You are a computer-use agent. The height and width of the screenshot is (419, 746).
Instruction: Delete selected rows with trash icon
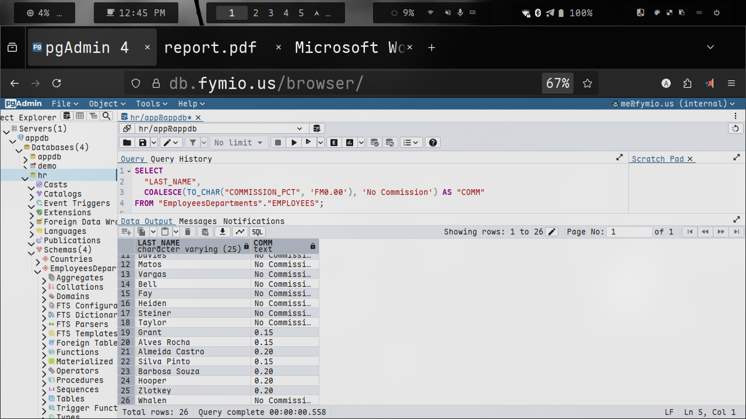pos(188,232)
